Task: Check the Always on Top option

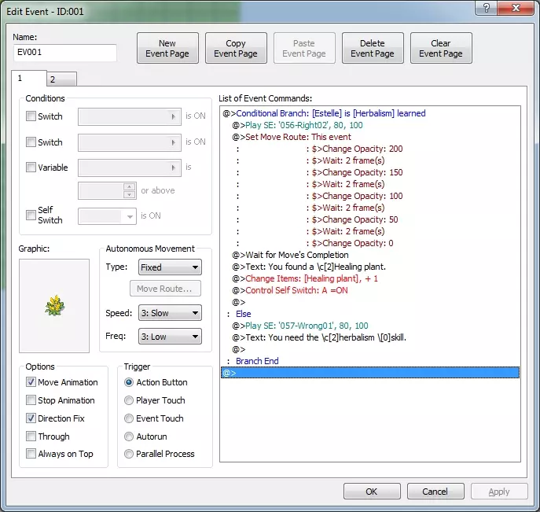Action: point(31,454)
